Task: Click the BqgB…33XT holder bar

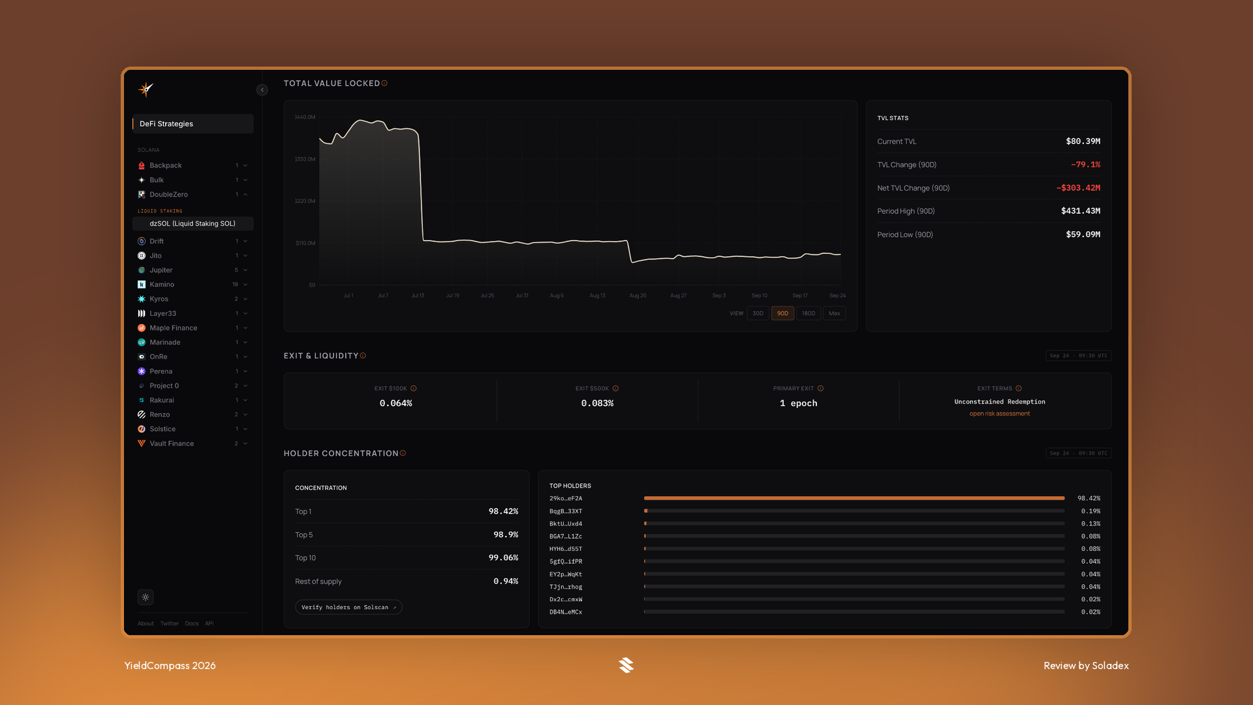Action: (854, 511)
